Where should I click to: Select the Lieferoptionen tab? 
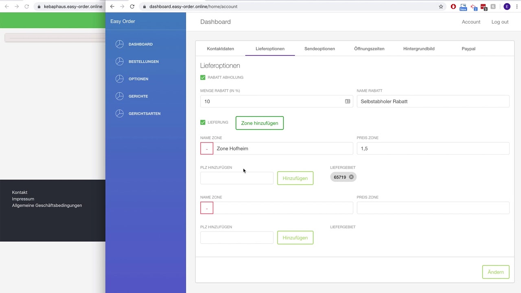tap(270, 48)
